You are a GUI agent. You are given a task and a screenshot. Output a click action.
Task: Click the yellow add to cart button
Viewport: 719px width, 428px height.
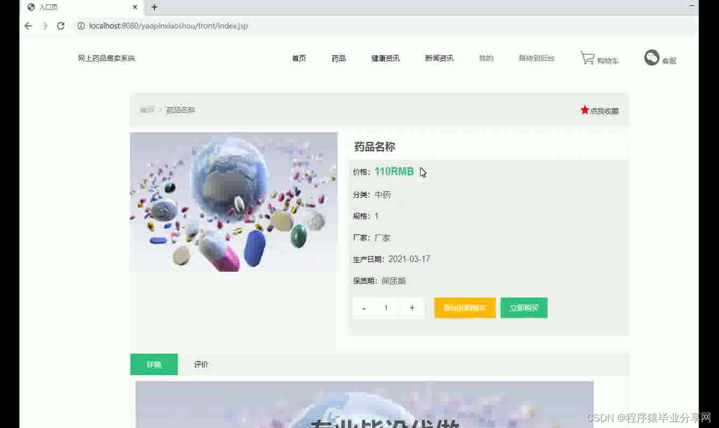(465, 308)
